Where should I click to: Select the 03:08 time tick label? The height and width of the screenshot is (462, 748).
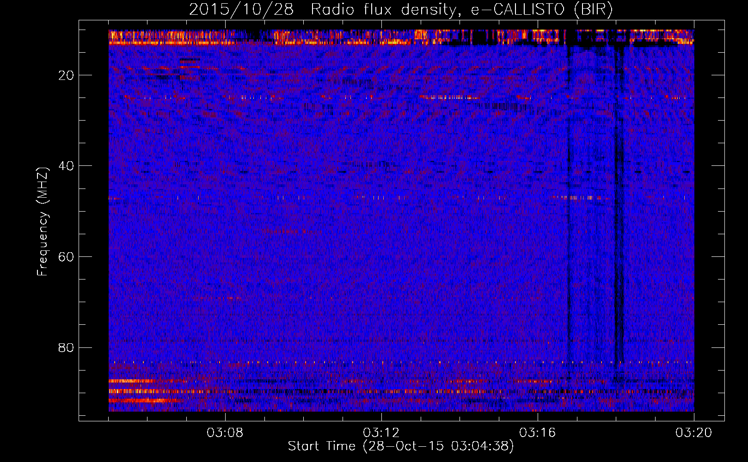tap(225, 433)
